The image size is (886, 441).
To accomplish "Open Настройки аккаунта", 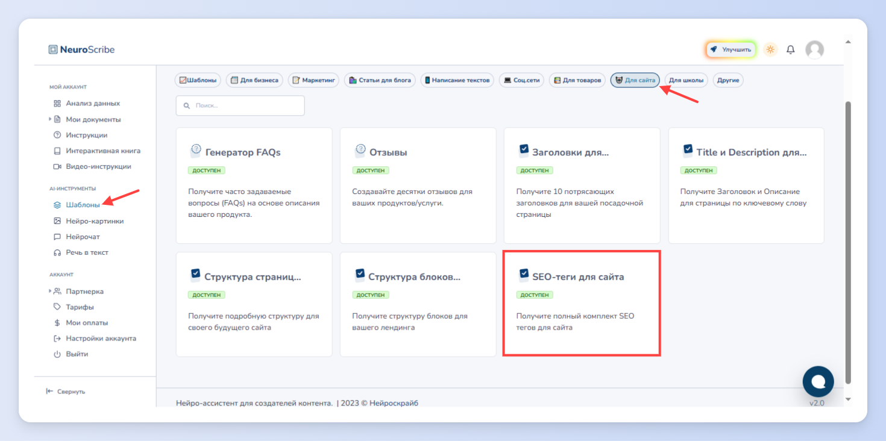I will pyautogui.click(x=101, y=339).
